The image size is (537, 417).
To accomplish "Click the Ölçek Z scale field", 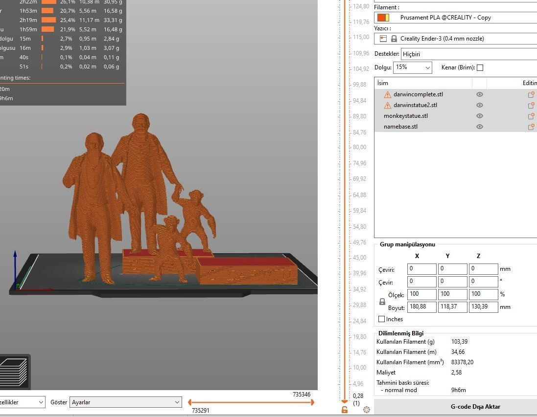I will pyautogui.click(x=483, y=294).
